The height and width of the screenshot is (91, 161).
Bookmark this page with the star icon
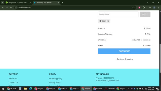[133, 8]
